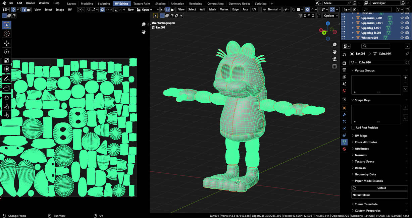Click the 3D viewport zoom magnifier icon
The image size is (412, 218).
[334, 45]
